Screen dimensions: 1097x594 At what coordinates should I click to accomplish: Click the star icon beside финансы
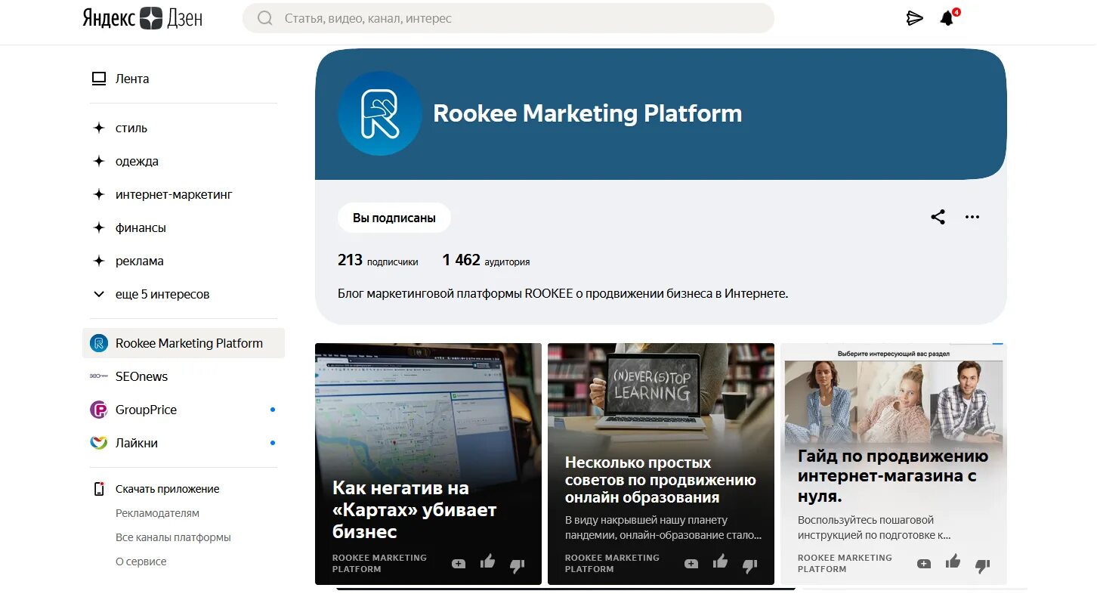(x=98, y=228)
